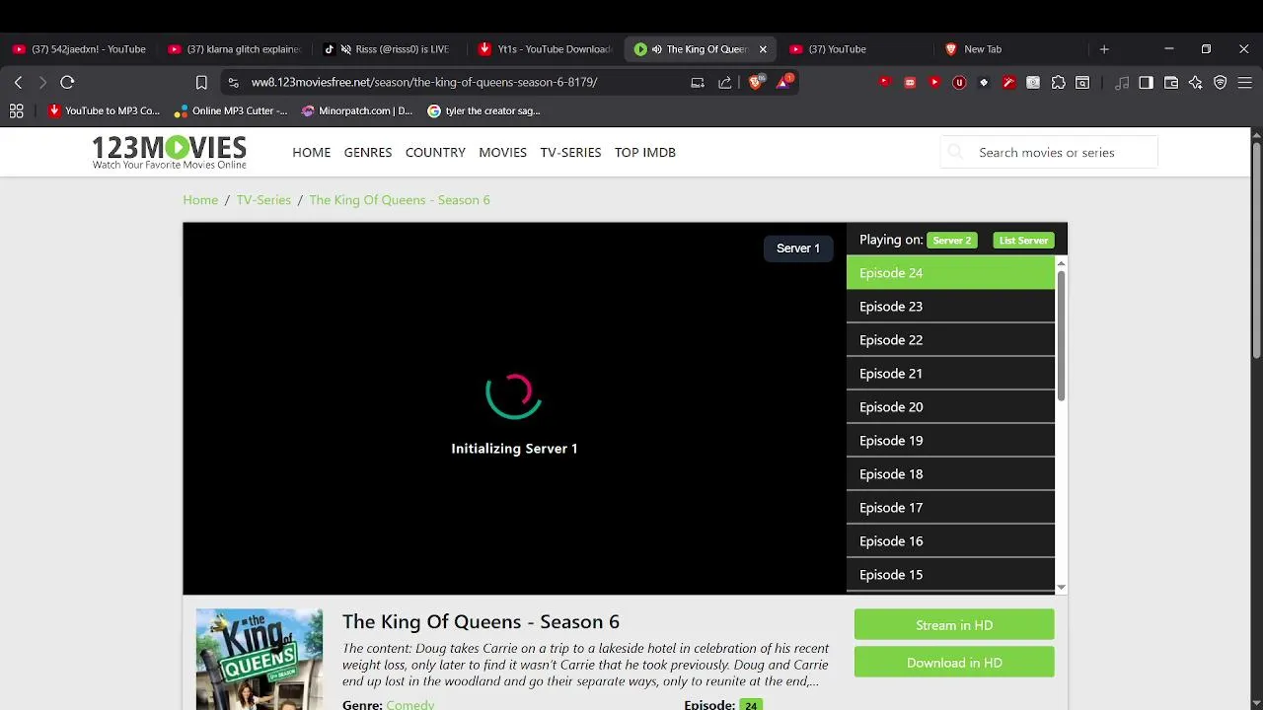Select Episode 16 in the list

point(950,541)
